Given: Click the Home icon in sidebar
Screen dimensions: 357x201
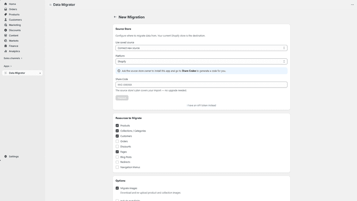Looking at the screenshot, I should point(6,4).
